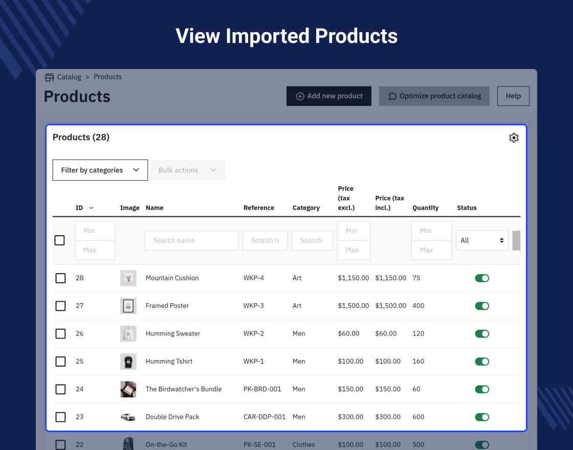Disable The Birdwatcher's Bundle status toggle

[482, 389]
